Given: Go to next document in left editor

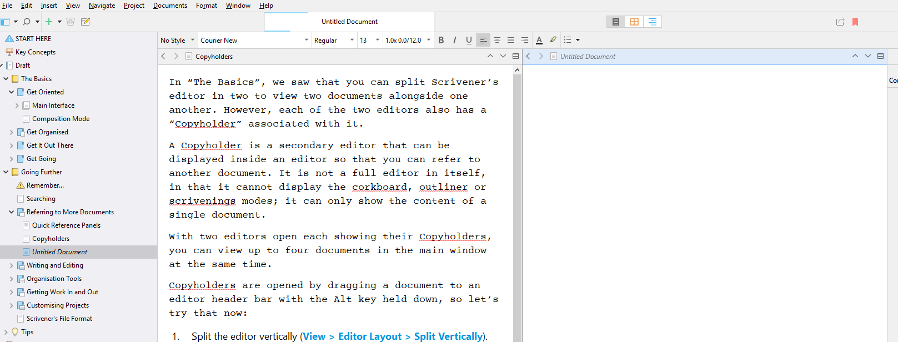Looking at the screenshot, I should (503, 56).
